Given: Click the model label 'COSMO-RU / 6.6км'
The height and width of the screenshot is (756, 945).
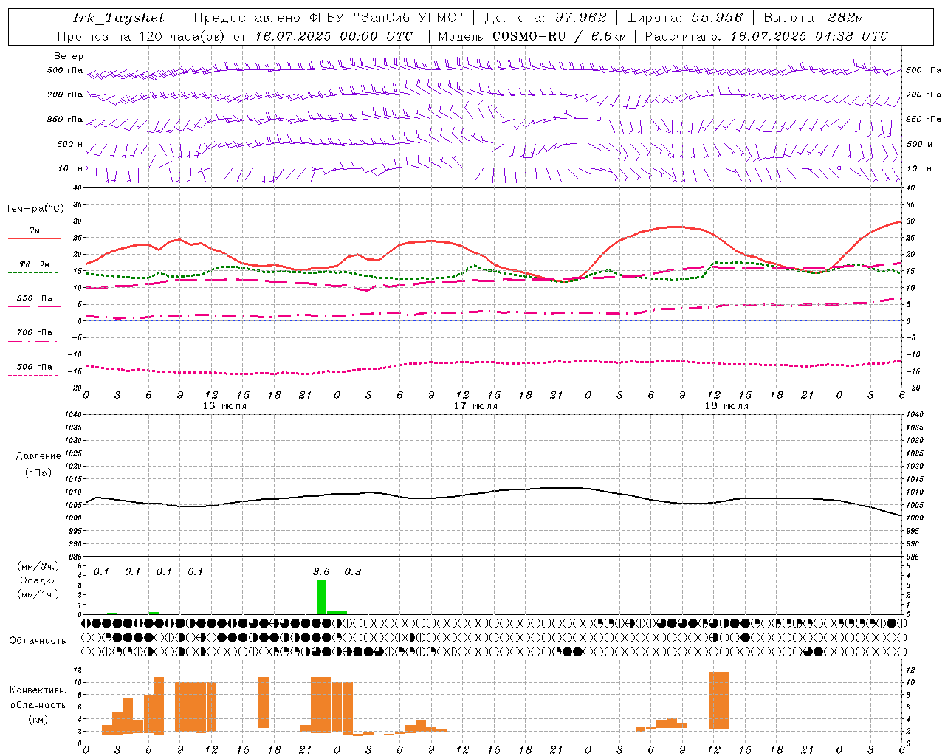Looking at the screenshot, I should 557,36.
